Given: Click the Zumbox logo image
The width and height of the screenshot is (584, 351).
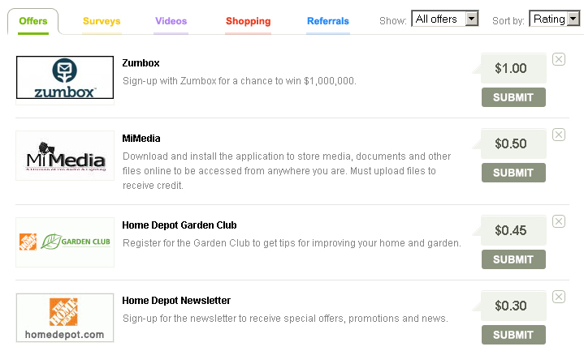Looking at the screenshot, I should click(65, 78).
